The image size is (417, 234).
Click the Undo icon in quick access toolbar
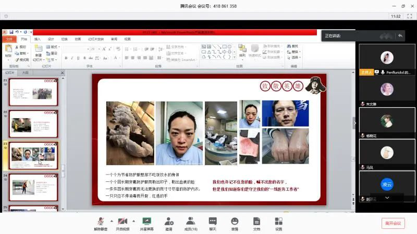(17, 32)
